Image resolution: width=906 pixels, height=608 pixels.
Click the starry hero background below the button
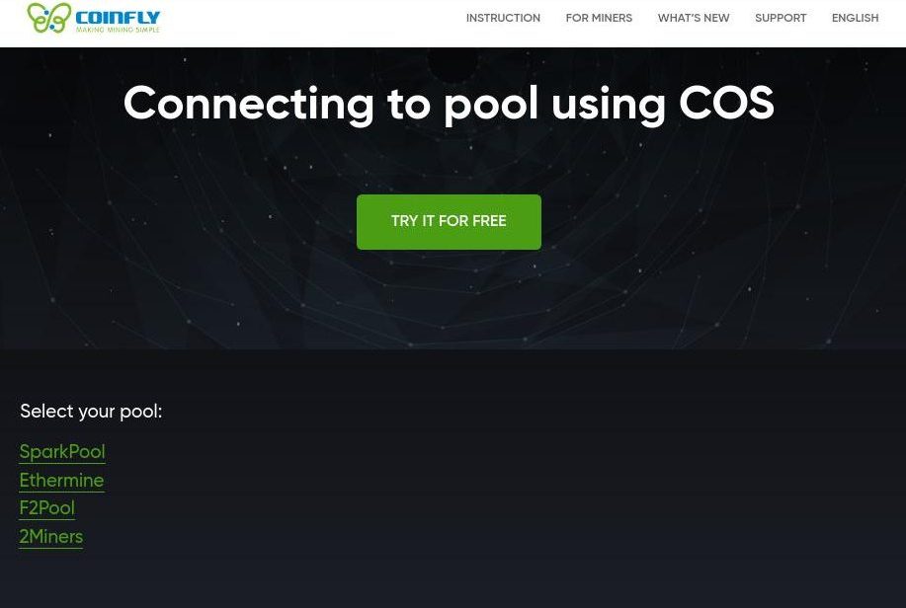(x=449, y=300)
